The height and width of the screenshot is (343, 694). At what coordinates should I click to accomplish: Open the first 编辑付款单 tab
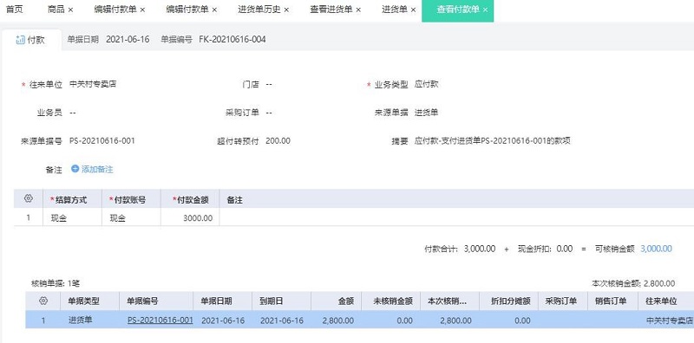[x=115, y=10]
